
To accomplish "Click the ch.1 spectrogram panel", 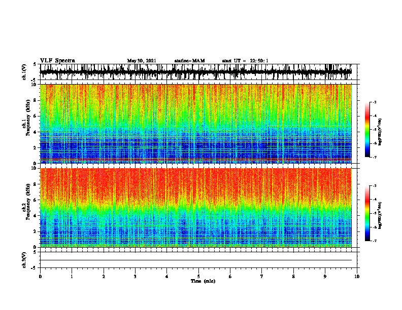I will click(196, 124).
